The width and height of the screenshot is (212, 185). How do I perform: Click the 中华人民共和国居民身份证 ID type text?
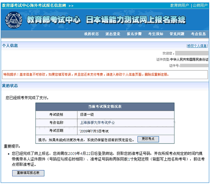189,59
